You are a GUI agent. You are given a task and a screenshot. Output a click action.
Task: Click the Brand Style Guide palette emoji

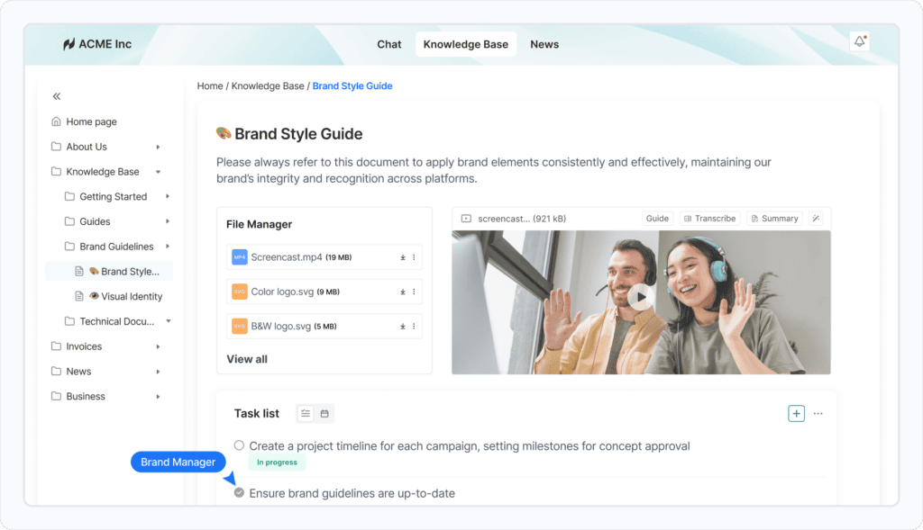tap(224, 133)
